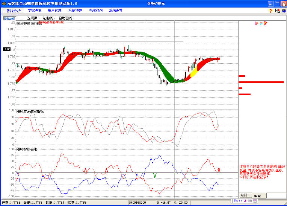Open the globe web icon
The width and height of the screenshot is (287, 206).
point(284,11)
